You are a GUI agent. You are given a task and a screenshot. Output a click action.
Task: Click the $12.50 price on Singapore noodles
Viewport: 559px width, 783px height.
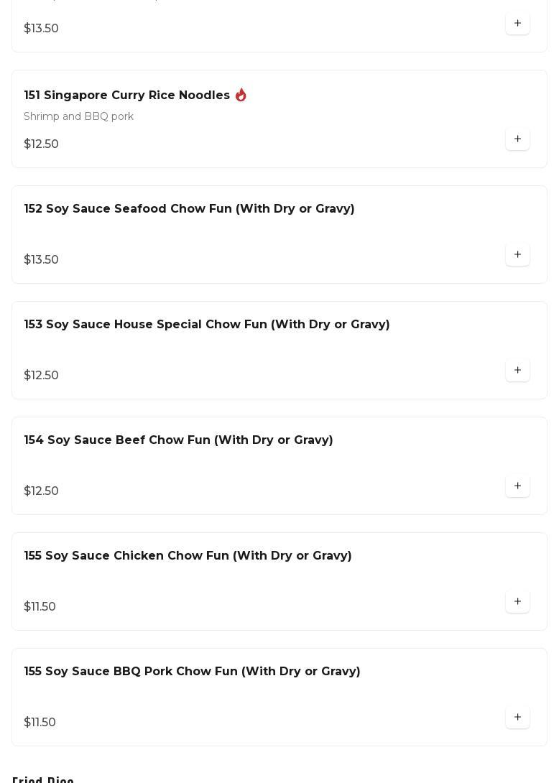(41, 144)
